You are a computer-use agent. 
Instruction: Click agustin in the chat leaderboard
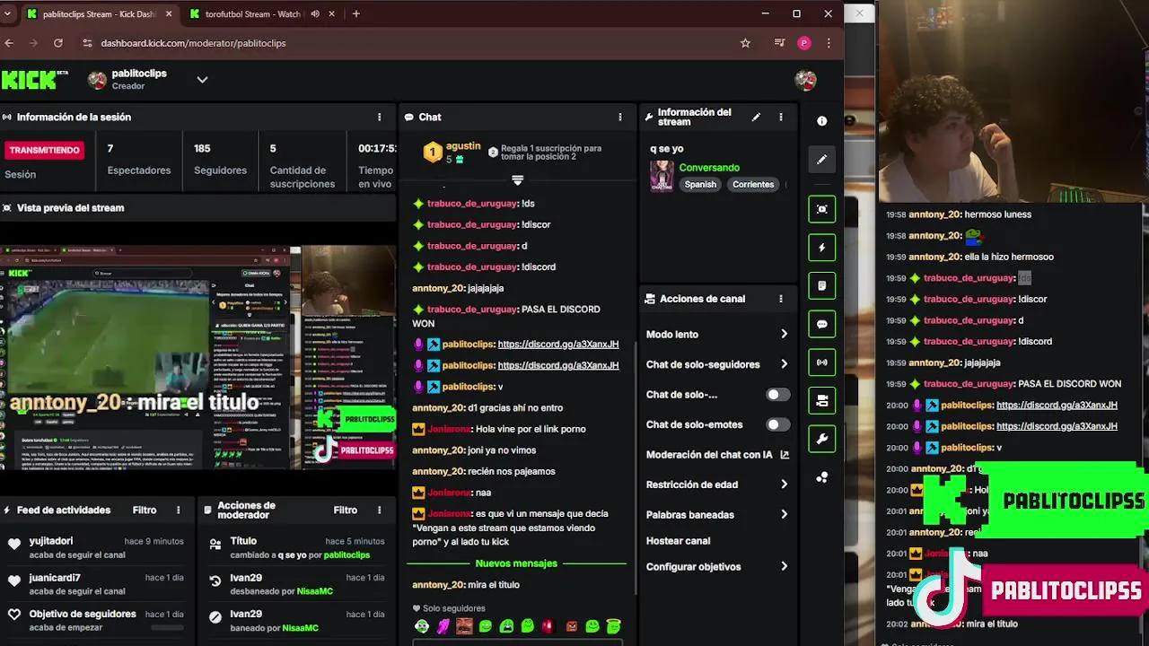[463, 146]
